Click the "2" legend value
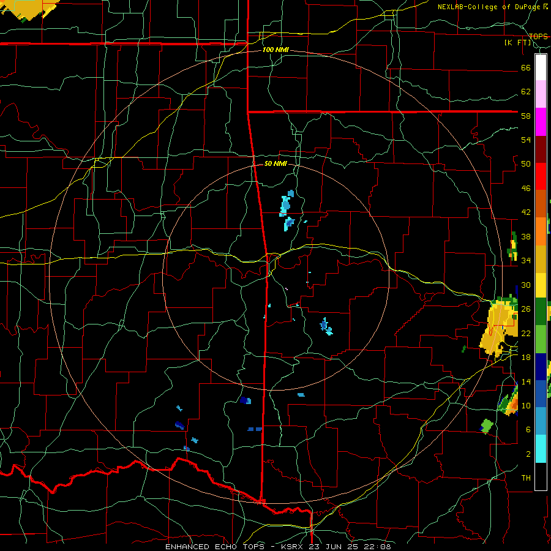551x551 pixels. click(x=528, y=454)
